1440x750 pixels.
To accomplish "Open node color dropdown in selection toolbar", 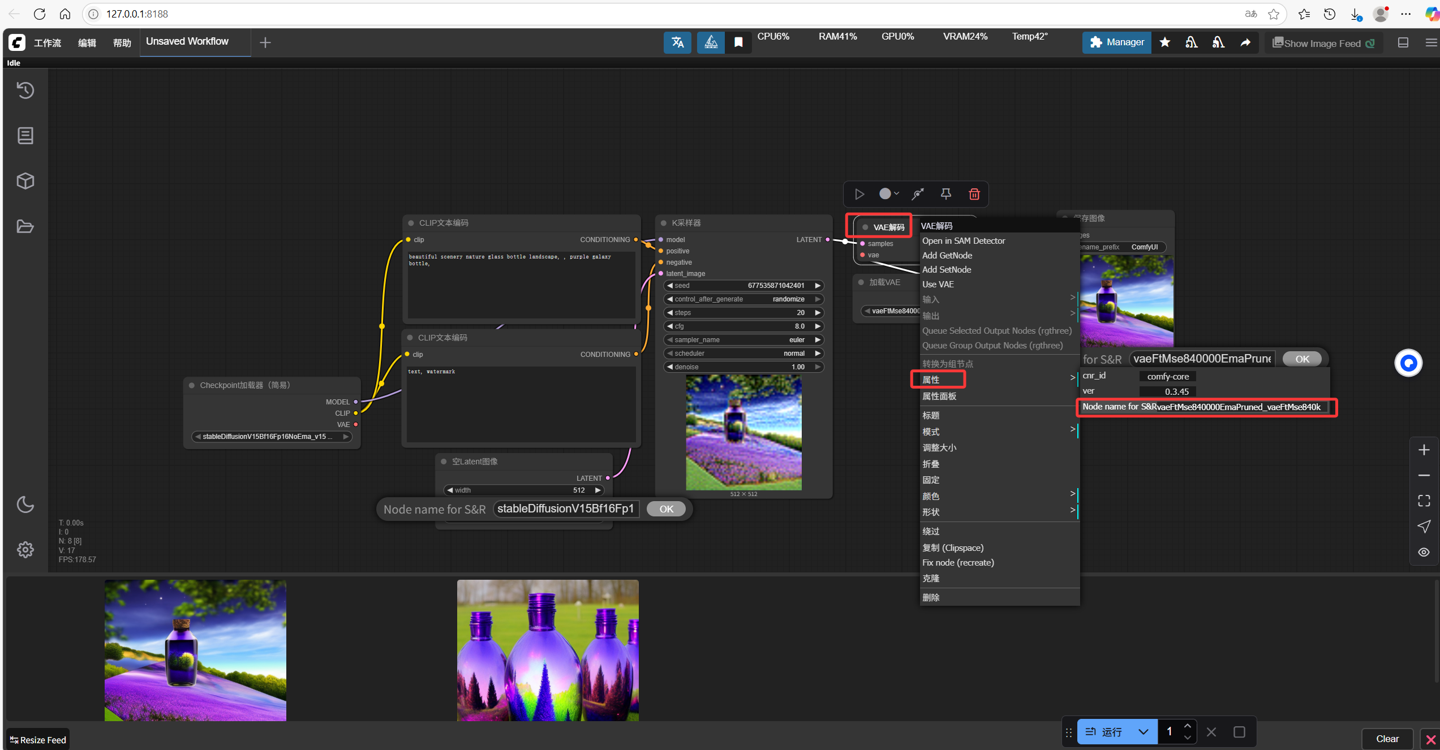I will (889, 194).
